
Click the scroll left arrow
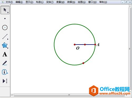(12, 95)
